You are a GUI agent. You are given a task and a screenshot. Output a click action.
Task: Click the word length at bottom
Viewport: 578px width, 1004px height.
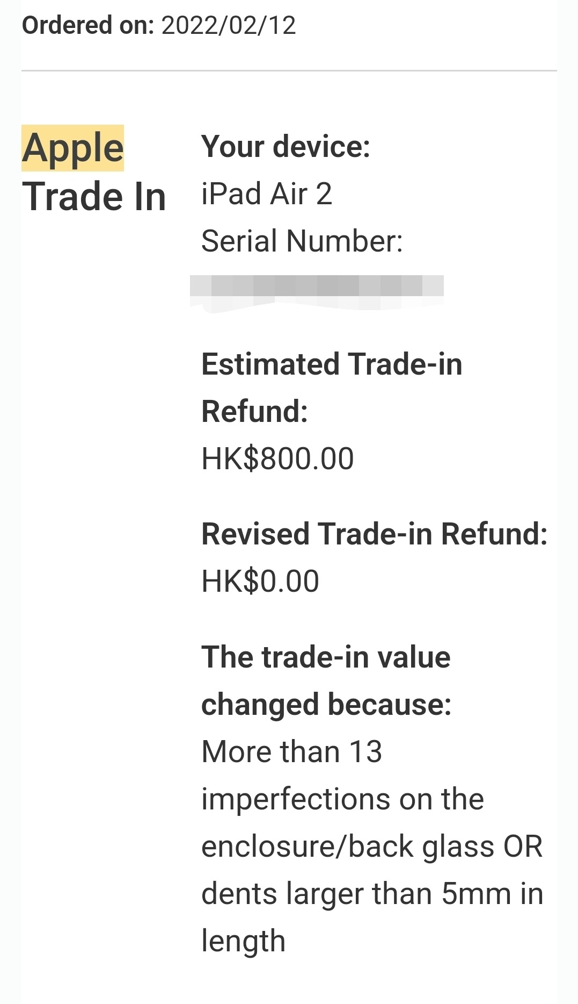click(243, 941)
